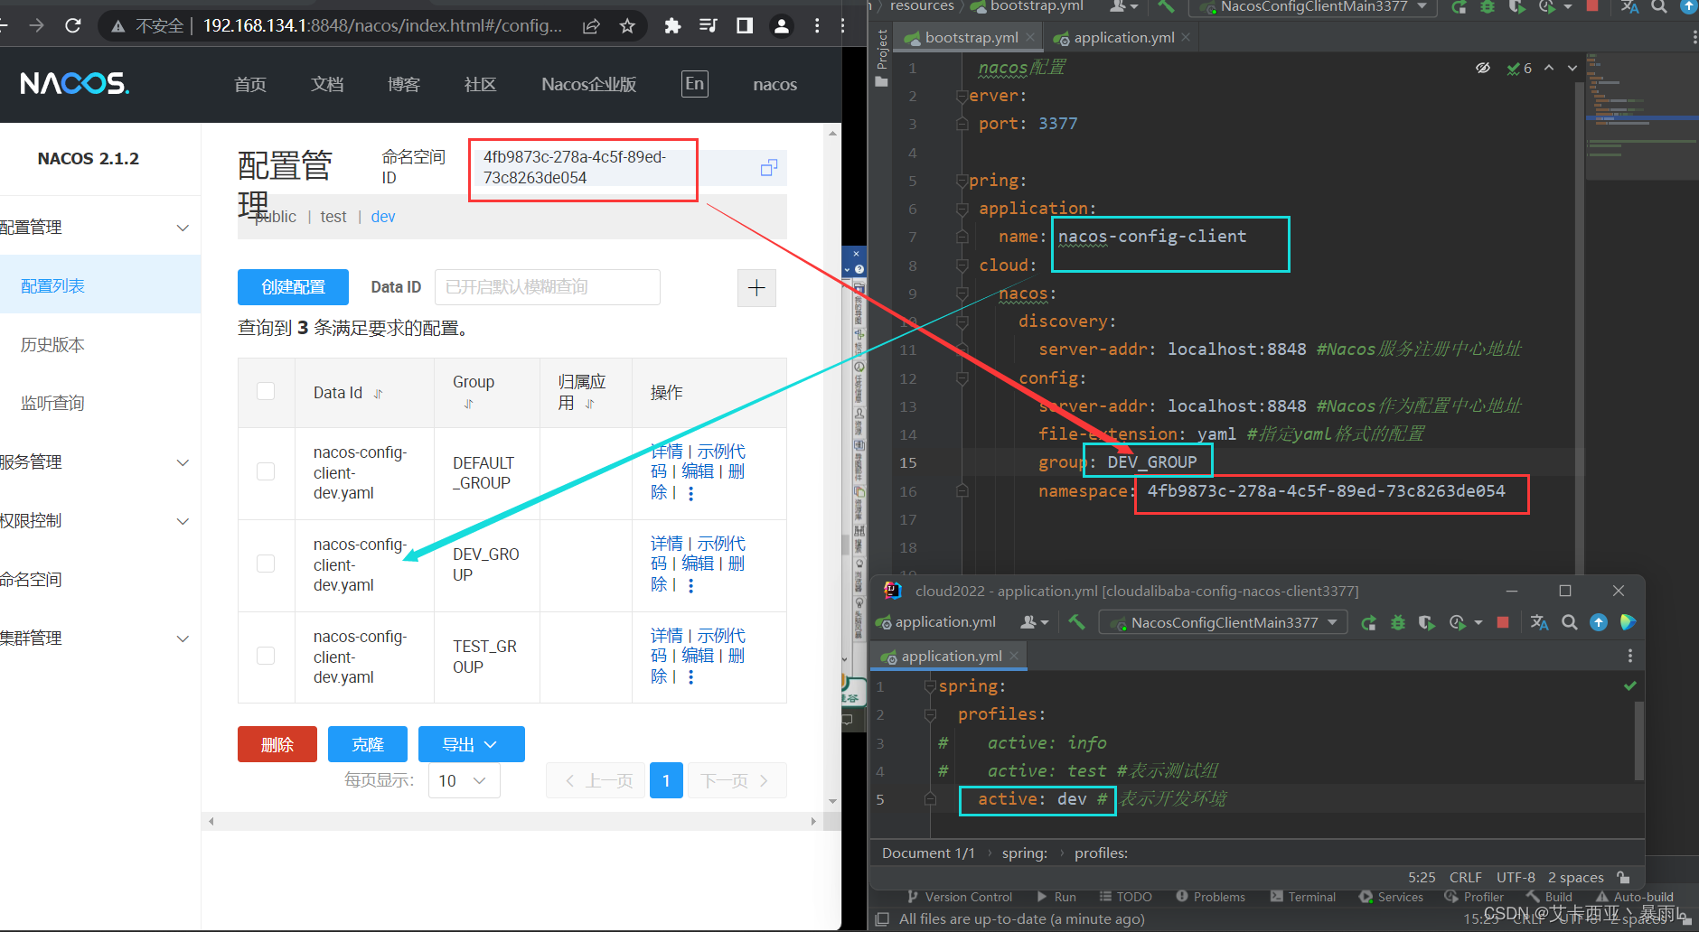Select 历史版本 in the sidebar
Screen dimensions: 1699x932
coord(52,344)
